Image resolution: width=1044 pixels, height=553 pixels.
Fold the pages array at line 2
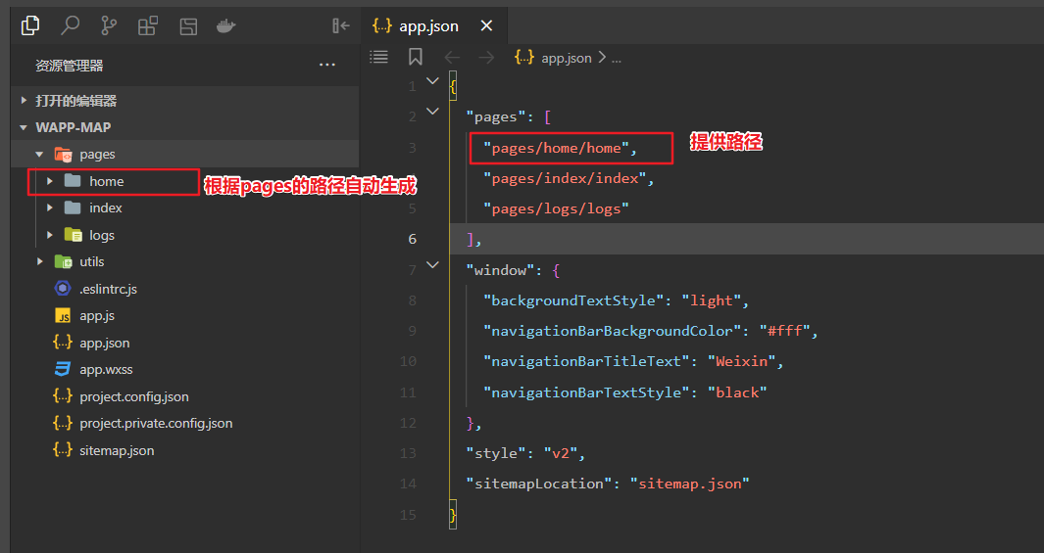[432, 111]
